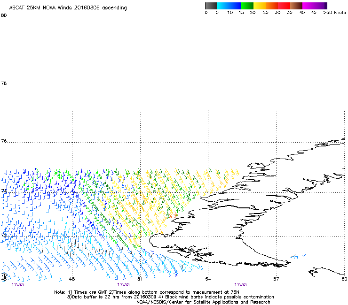Click the latitude label "74"
Image resolution: width=348 pixels, height=305 pixels.
[4, 191]
